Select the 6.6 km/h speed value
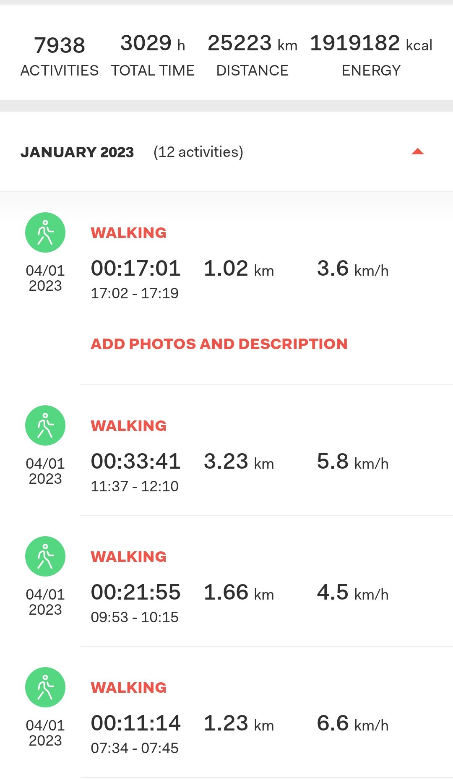Image resolution: width=453 pixels, height=780 pixels. coord(353,723)
